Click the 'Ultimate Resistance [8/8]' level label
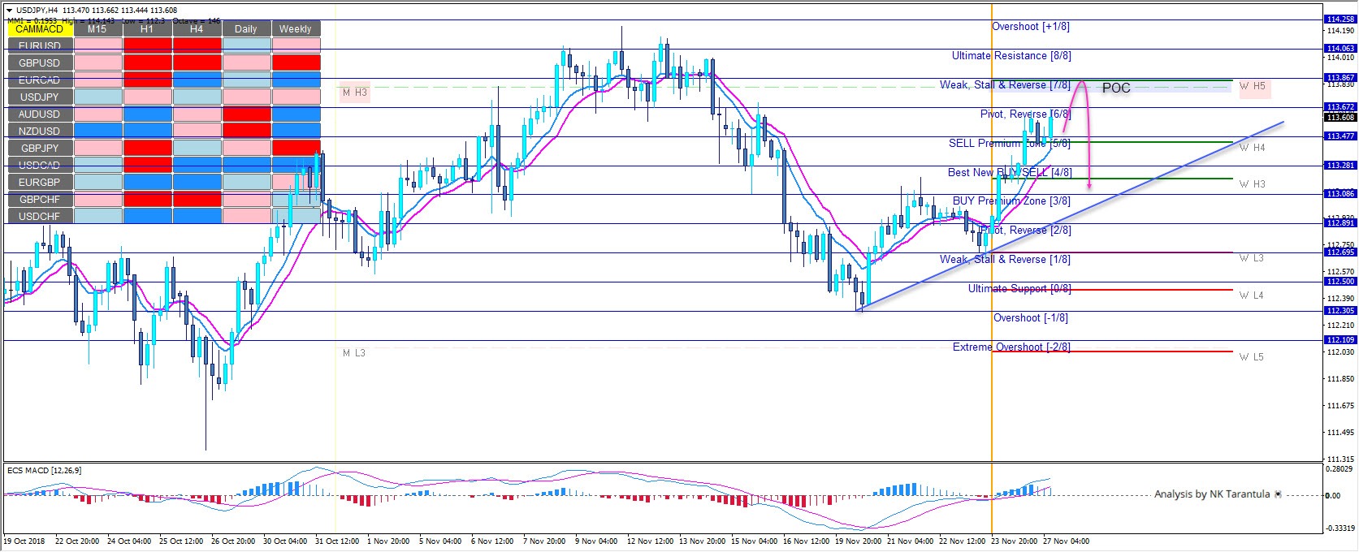 (x=1011, y=56)
